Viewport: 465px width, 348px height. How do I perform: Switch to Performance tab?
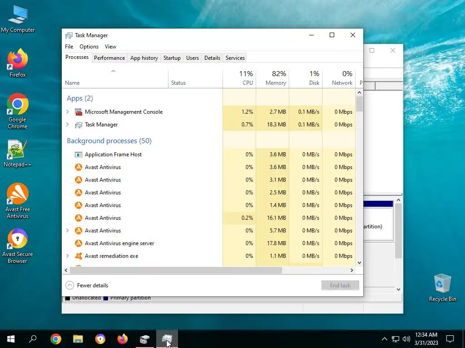[109, 58]
